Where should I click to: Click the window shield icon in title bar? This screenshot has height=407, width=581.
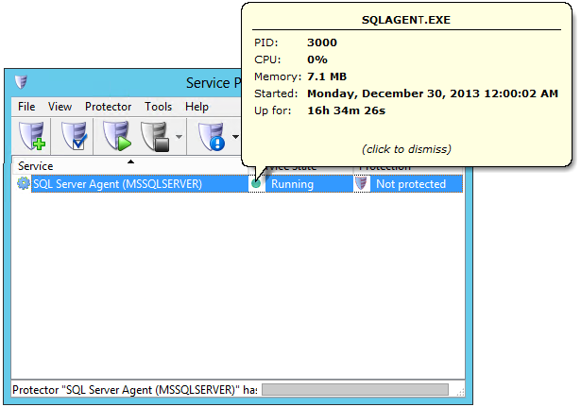21,82
